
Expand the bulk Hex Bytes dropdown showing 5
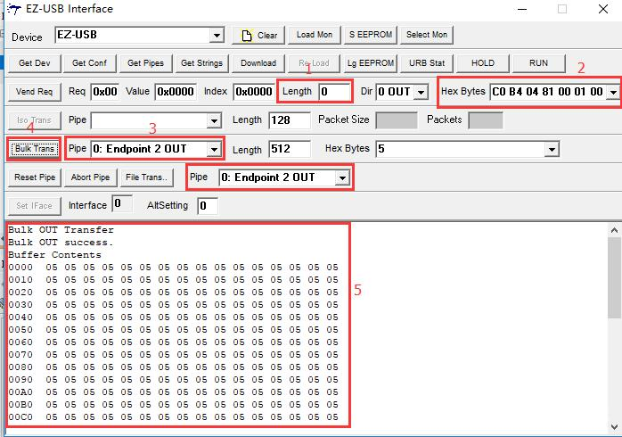tap(552, 149)
